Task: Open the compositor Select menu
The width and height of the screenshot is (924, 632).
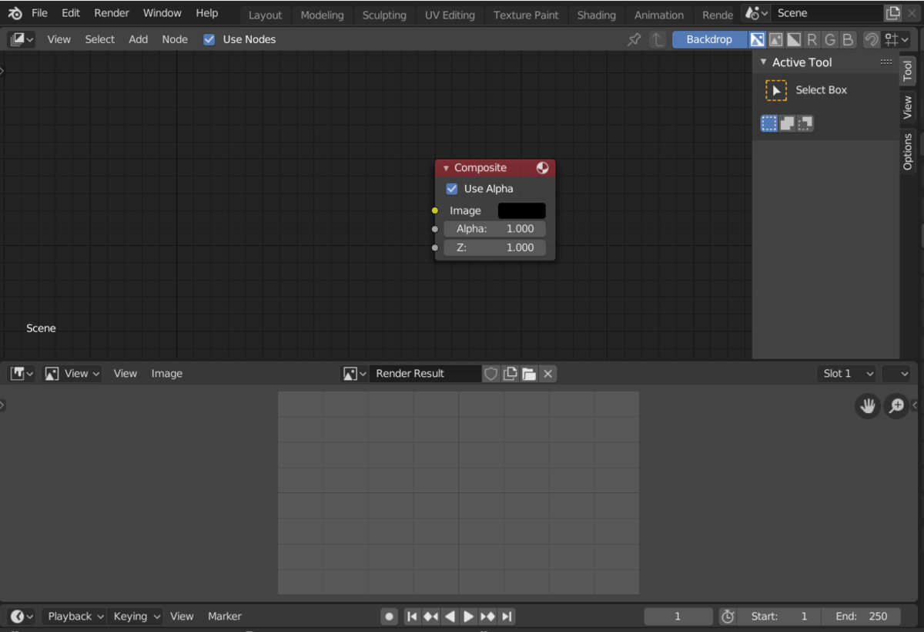Action: [x=100, y=39]
